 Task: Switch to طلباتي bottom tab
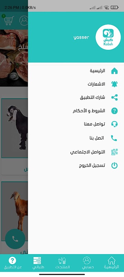pyautogui.click(x=38, y=263)
